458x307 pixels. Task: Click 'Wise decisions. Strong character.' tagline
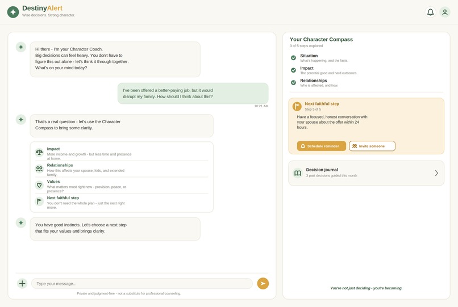(48, 15)
